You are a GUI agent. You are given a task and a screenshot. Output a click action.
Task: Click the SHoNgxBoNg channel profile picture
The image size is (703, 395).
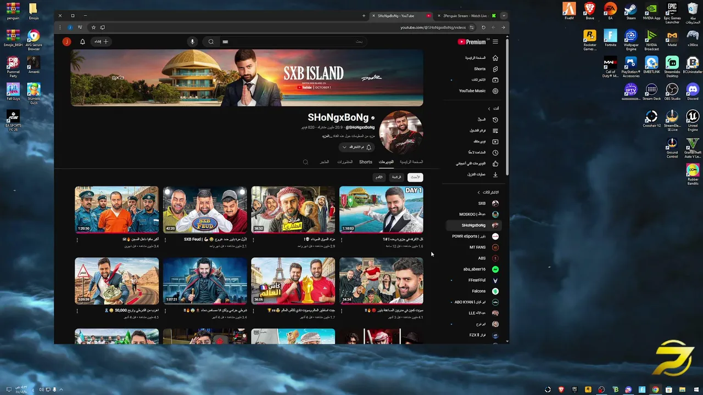[401, 132]
